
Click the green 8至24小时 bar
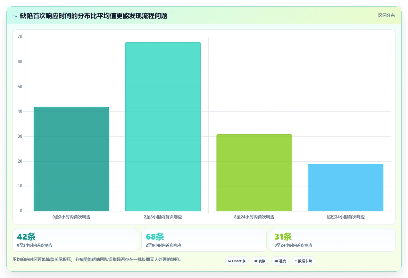pyautogui.click(x=254, y=173)
